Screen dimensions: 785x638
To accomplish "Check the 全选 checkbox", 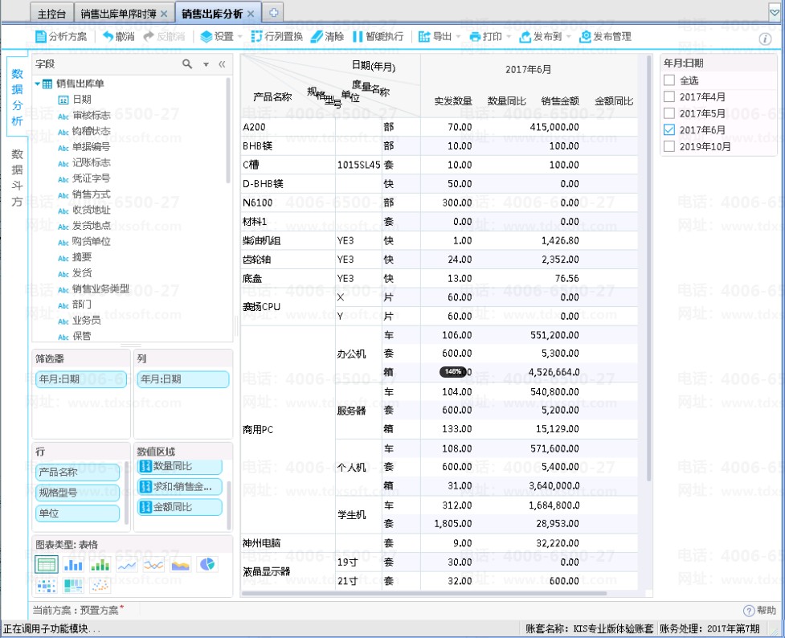I will (669, 80).
